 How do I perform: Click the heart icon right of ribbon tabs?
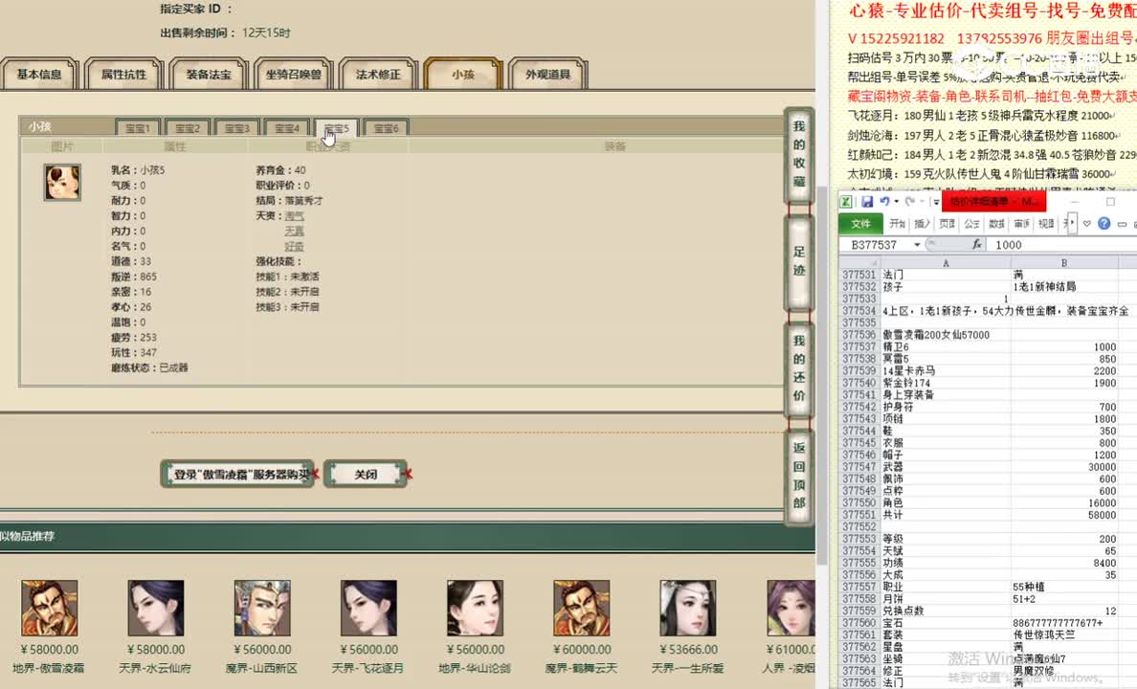click(1087, 224)
